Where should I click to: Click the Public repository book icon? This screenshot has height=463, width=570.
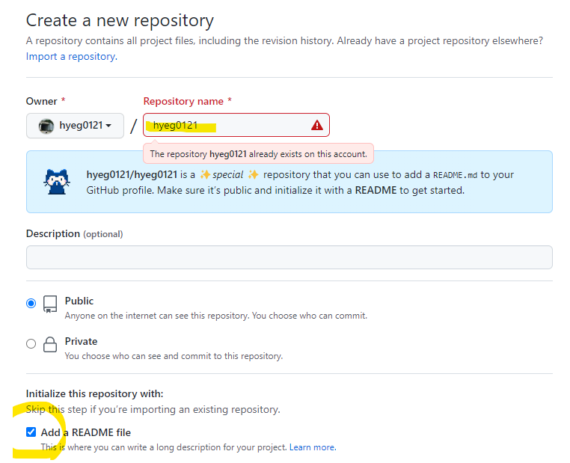[50, 304]
